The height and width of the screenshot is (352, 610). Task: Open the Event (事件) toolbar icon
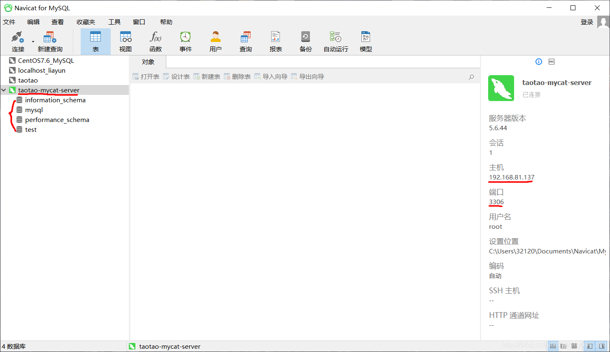click(186, 41)
